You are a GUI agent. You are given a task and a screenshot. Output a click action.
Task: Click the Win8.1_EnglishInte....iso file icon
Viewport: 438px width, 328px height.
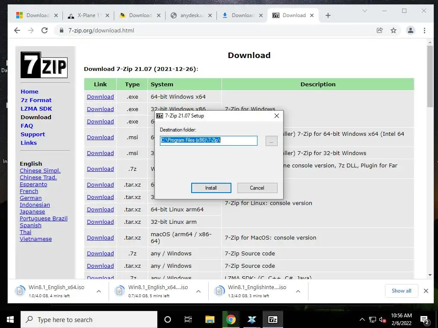tap(219, 291)
